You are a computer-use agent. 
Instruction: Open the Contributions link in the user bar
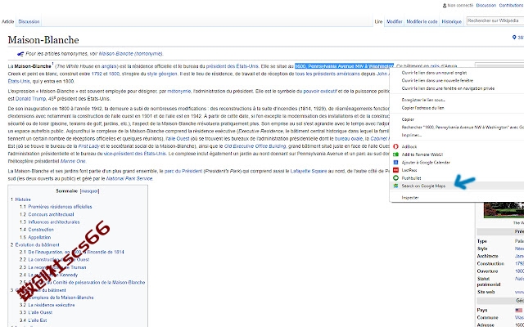pyautogui.click(x=511, y=6)
